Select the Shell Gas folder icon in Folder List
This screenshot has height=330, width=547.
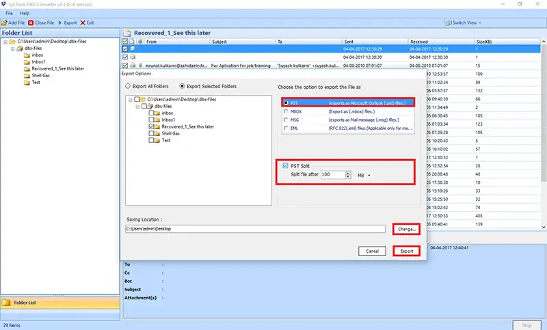pos(27,76)
